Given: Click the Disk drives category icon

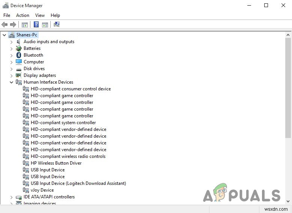Looking at the screenshot, I should 19,70.
